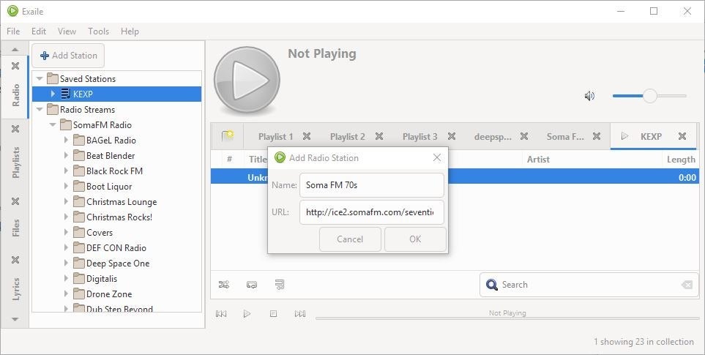The width and height of the screenshot is (705, 355).
Task: Adjust the volume slider
Action: (649, 96)
